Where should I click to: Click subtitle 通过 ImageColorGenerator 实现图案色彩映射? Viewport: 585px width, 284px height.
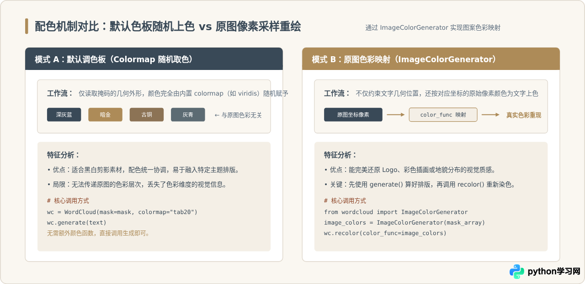(433, 27)
